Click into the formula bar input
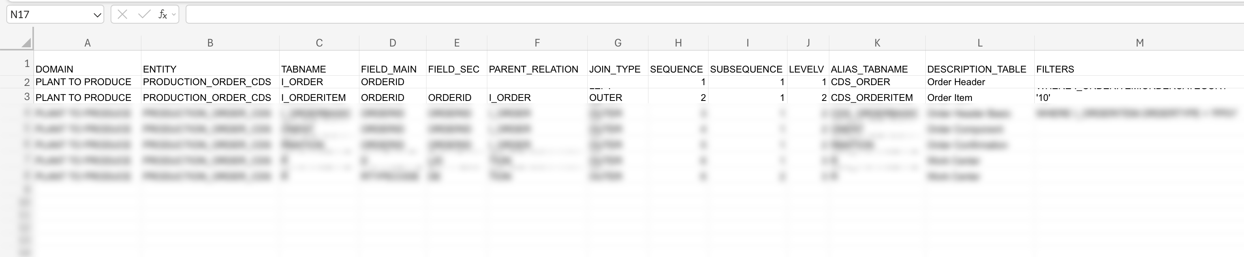Image resolution: width=1244 pixels, height=257 pixels. tap(676, 15)
